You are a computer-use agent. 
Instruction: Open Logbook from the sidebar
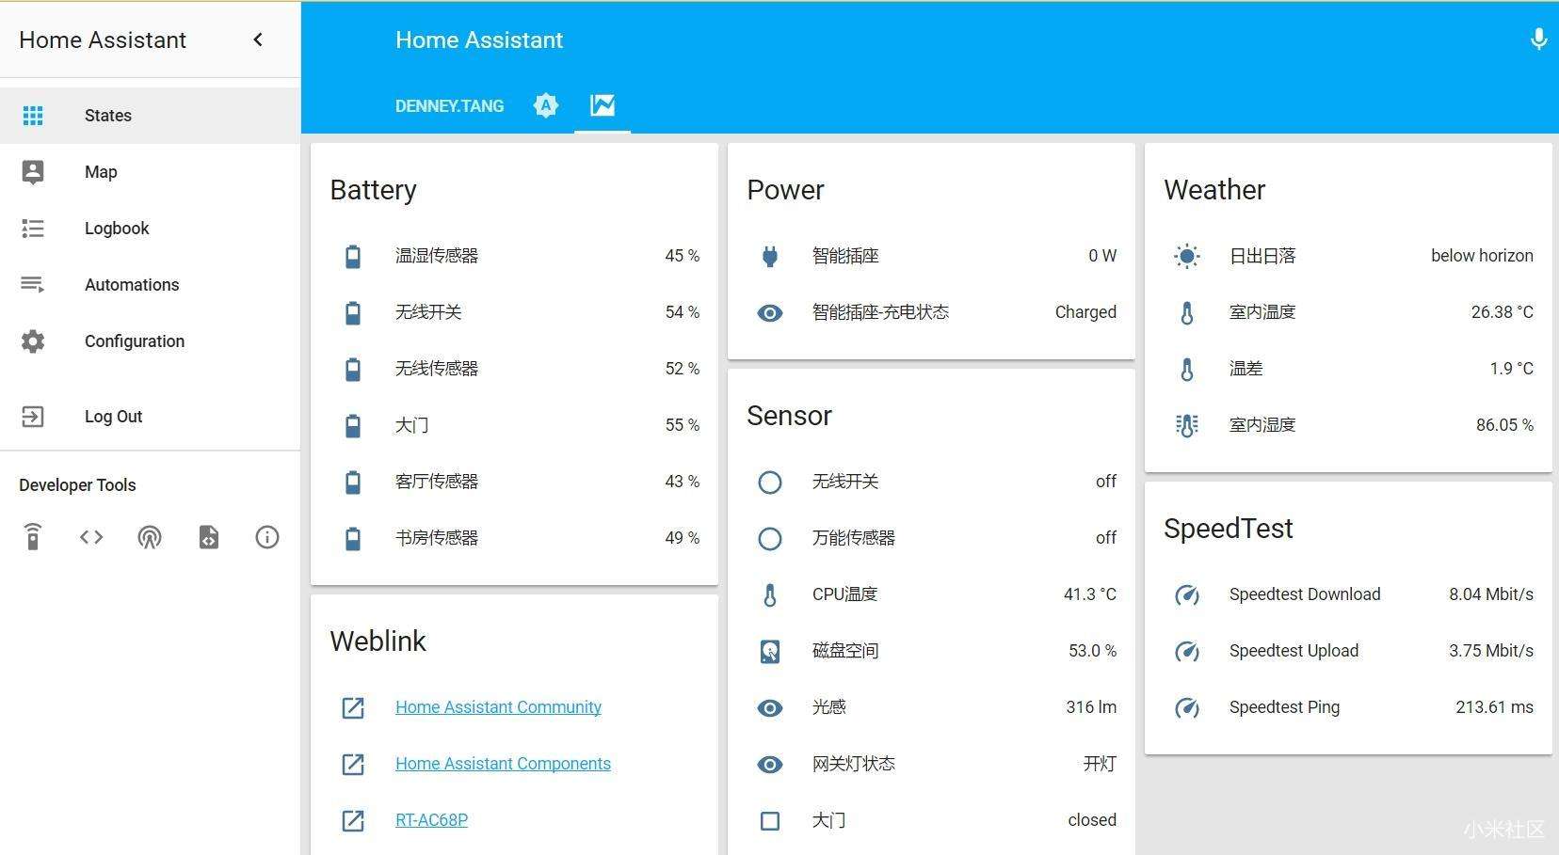point(117,229)
